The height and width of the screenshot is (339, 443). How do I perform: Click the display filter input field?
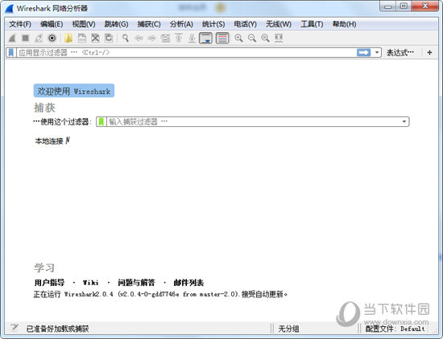(x=187, y=52)
